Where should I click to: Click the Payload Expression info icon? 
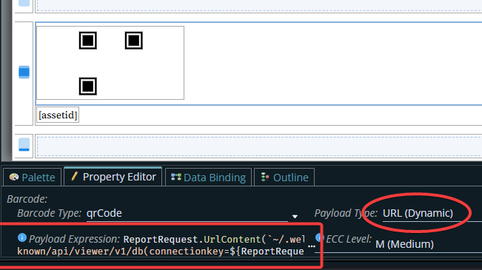click(22, 237)
